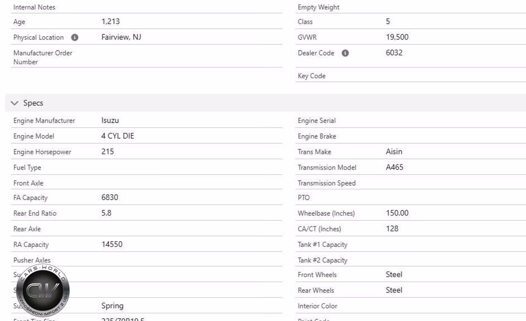
Task: Select the CA/CT value 128
Action: [x=392, y=229]
